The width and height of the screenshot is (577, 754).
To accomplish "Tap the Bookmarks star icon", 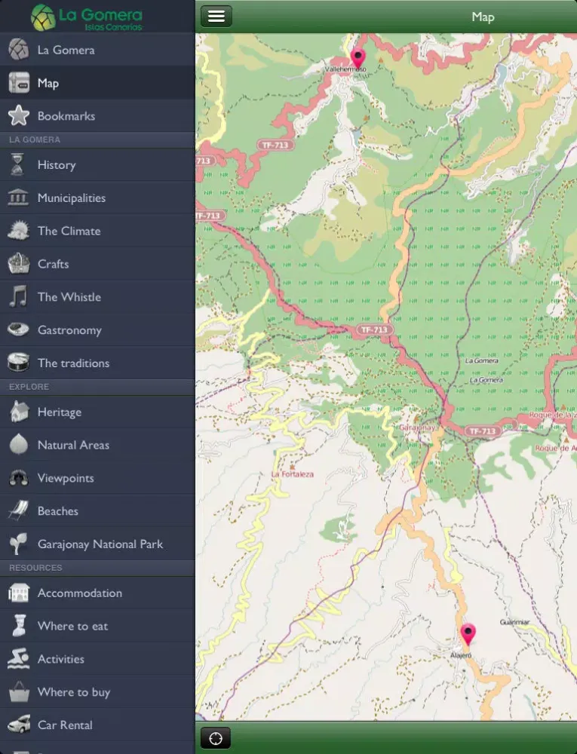I will [x=18, y=115].
